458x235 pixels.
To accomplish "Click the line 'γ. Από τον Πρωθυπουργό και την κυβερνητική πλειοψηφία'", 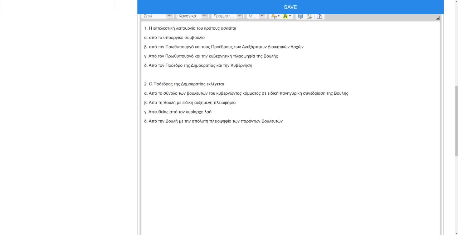I will (211, 56).
